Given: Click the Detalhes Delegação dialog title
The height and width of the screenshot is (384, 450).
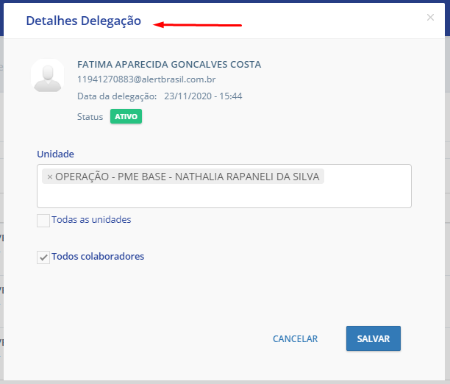Looking at the screenshot, I should pos(83,21).
